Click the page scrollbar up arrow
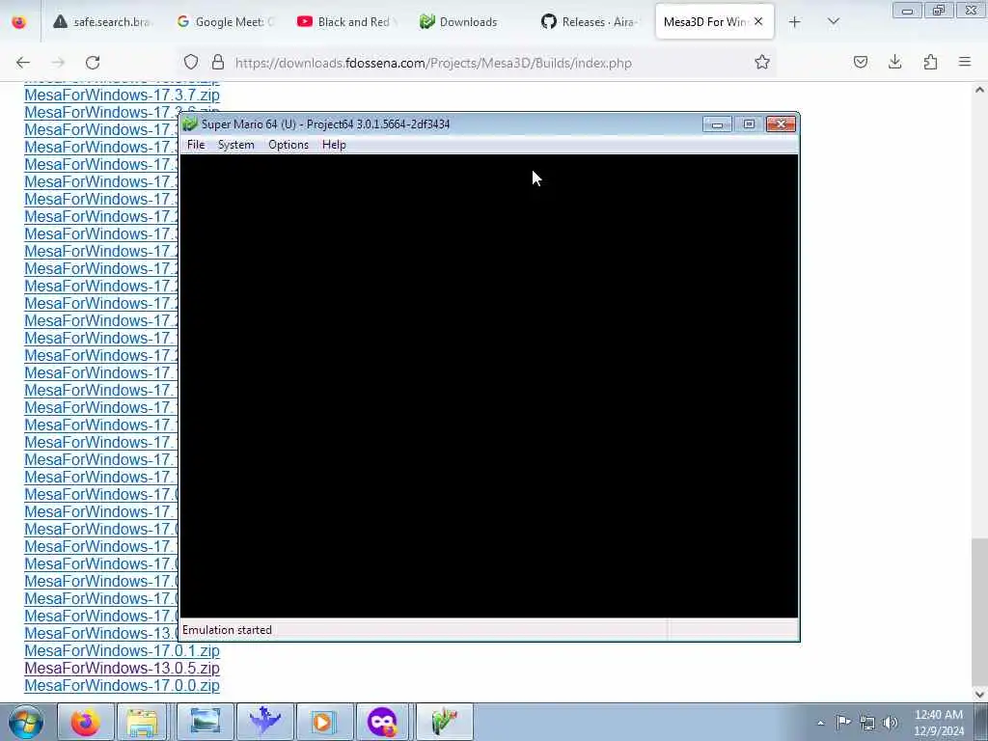This screenshot has height=741, width=988. click(x=979, y=90)
